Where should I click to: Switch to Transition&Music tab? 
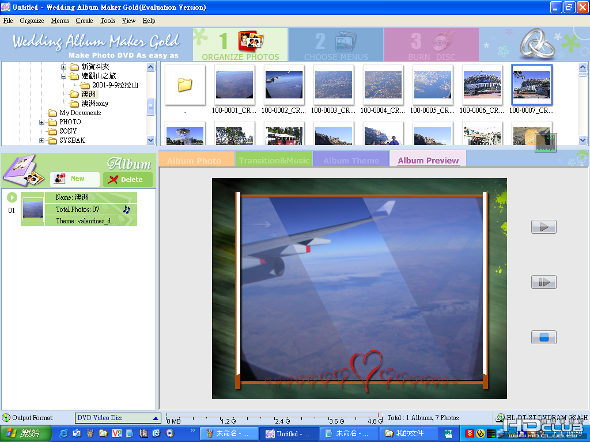274,159
